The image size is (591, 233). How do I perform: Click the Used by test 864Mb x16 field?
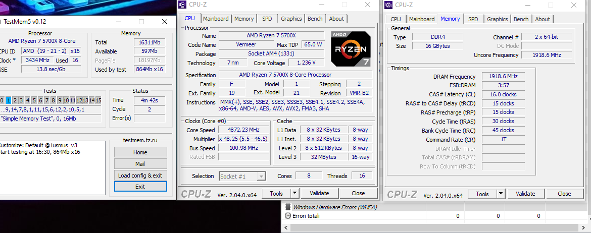pyautogui.click(x=150, y=69)
